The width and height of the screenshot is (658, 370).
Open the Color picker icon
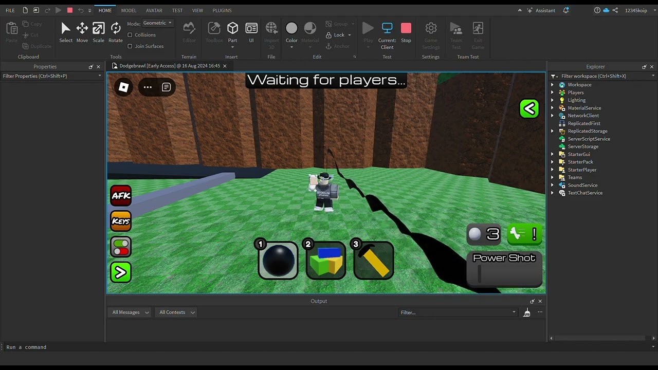click(x=291, y=32)
